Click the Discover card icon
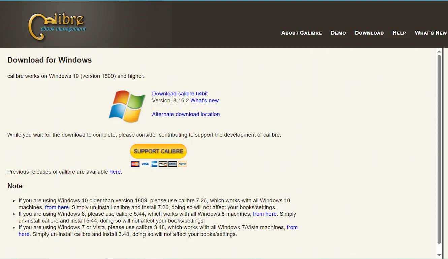 [x=163, y=164]
